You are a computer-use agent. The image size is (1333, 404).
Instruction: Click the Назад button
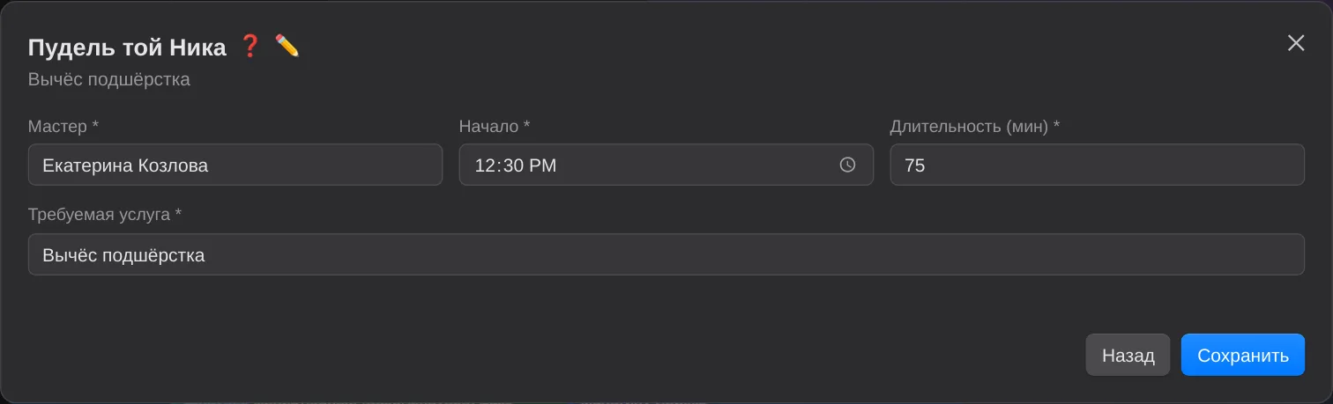tap(1128, 355)
